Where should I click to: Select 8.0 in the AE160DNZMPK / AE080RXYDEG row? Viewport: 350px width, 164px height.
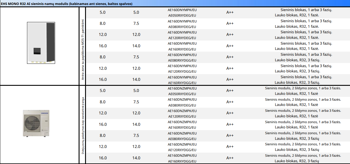coord(103,102)
